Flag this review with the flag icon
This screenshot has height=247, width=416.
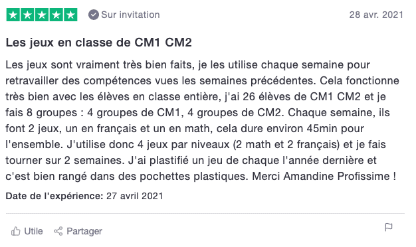pyautogui.click(x=389, y=227)
